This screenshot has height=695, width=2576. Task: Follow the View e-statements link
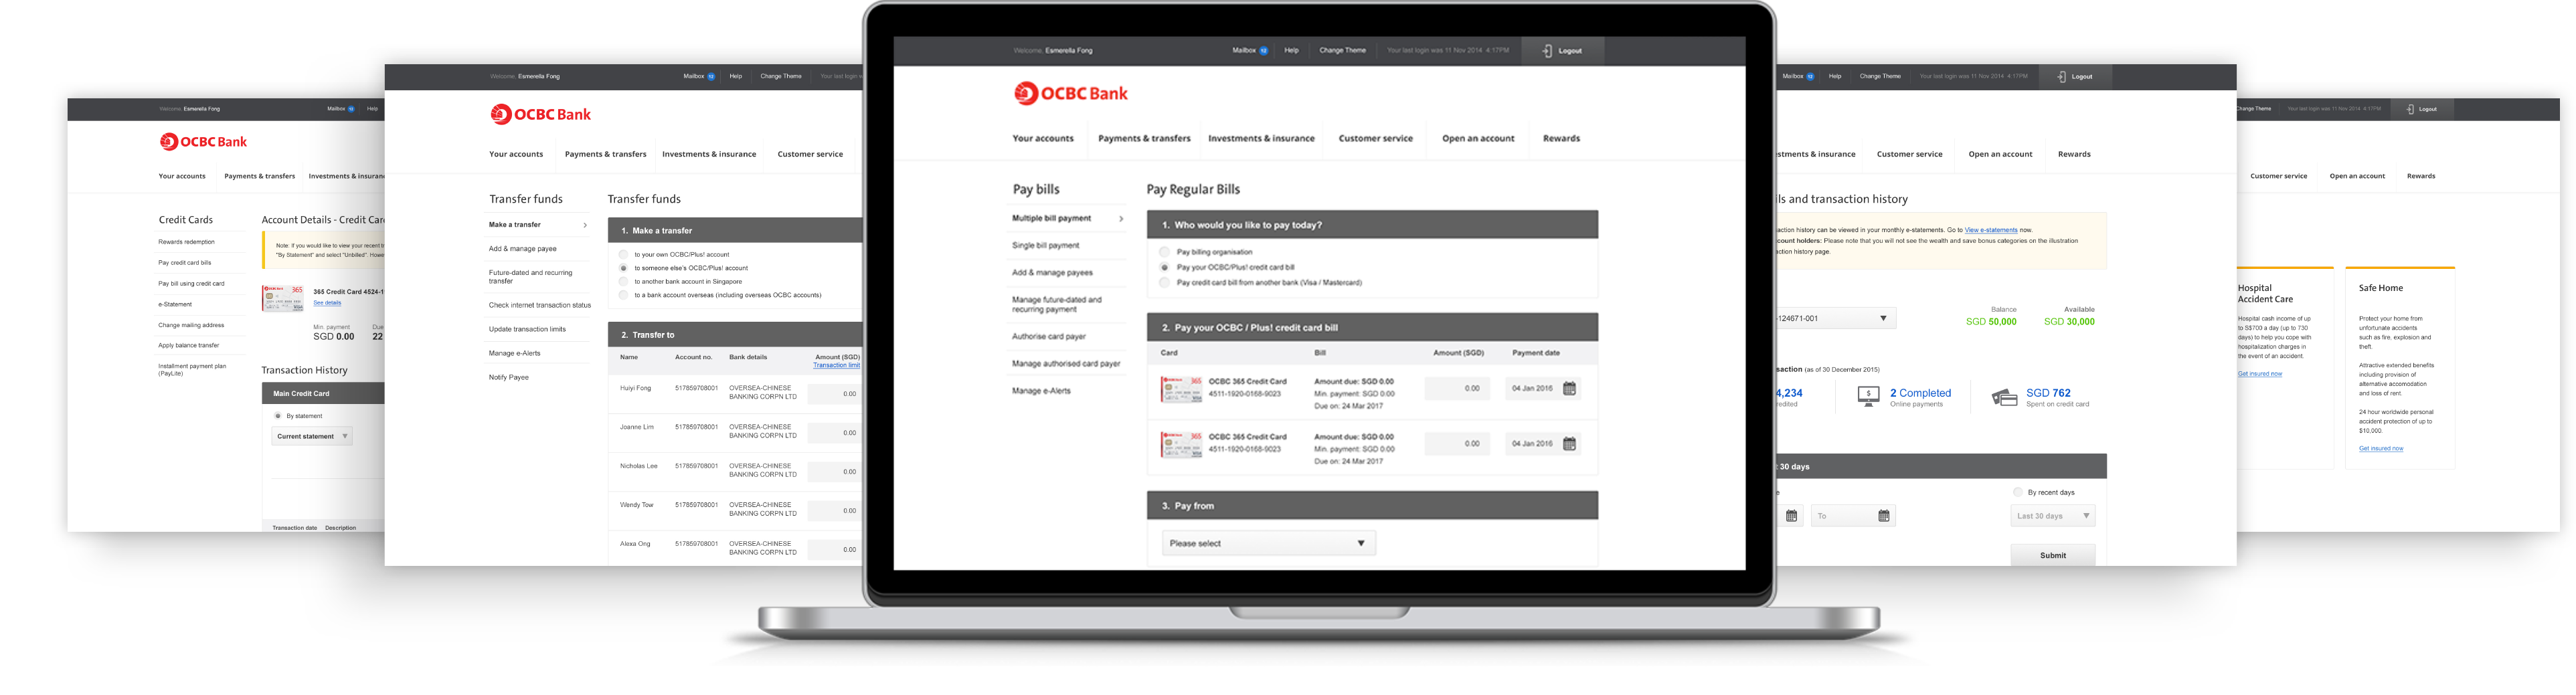pos(1992,230)
